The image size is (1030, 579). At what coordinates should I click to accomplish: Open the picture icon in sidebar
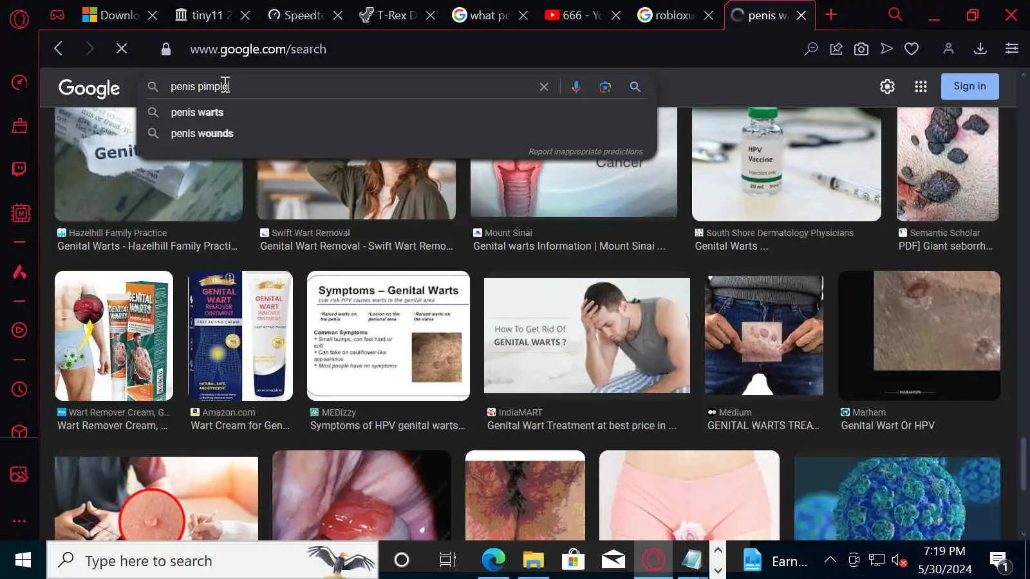click(x=19, y=474)
